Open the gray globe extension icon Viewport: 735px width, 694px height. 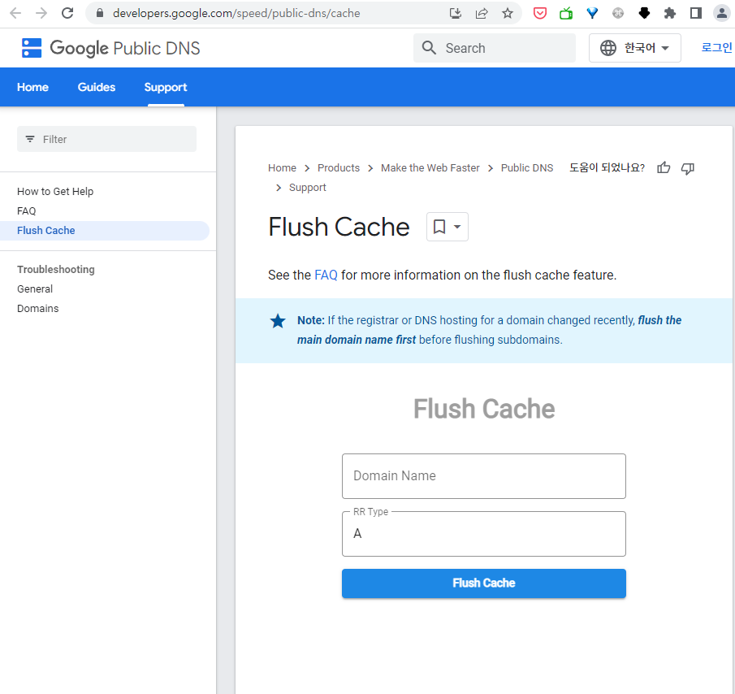pos(618,13)
